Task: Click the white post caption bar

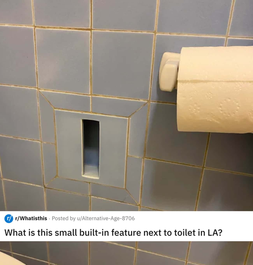Action: (126, 226)
